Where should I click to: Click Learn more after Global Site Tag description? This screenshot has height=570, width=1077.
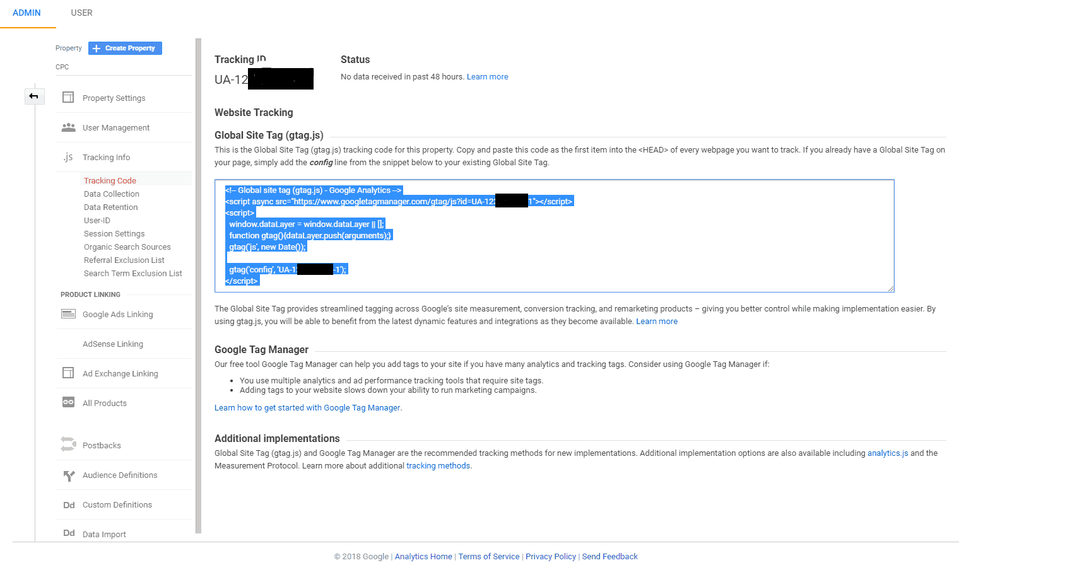[657, 322]
